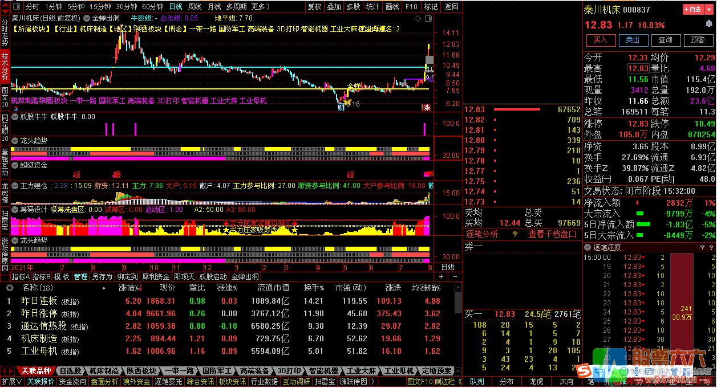The height and width of the screenshot is (388, 717).
Task: Toggle the split-panel icon at chart top-right
Action: tap(428, 19)
